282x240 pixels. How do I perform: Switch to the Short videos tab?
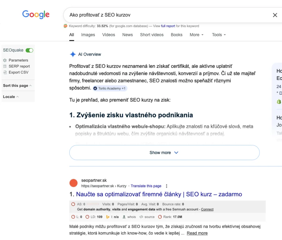coord(151,35)
